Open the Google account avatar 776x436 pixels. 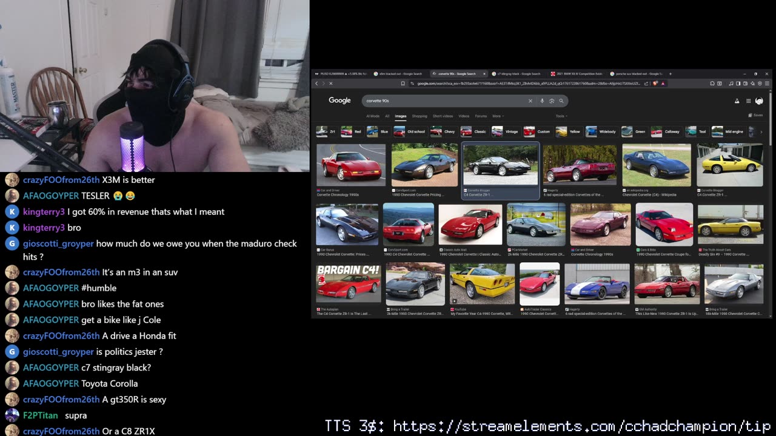759,101
